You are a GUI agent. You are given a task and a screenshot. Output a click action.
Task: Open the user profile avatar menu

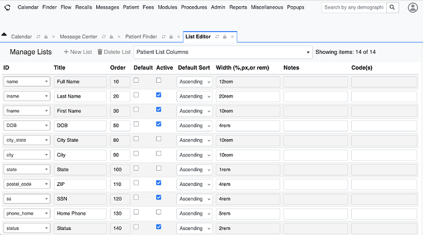[x=413, y=7]
